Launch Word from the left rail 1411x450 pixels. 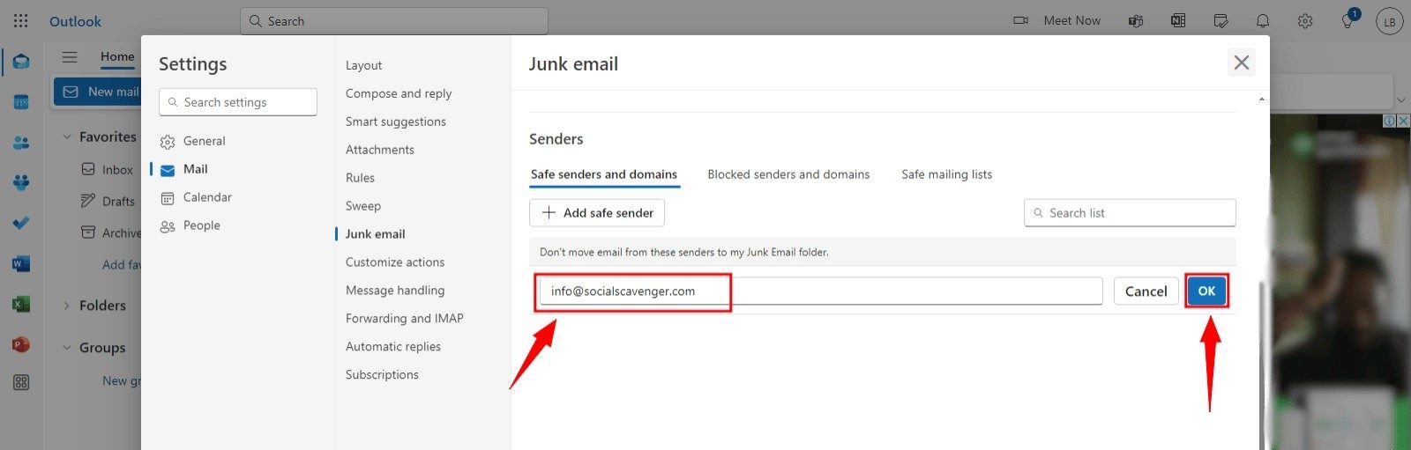click(x=21, y=263)
